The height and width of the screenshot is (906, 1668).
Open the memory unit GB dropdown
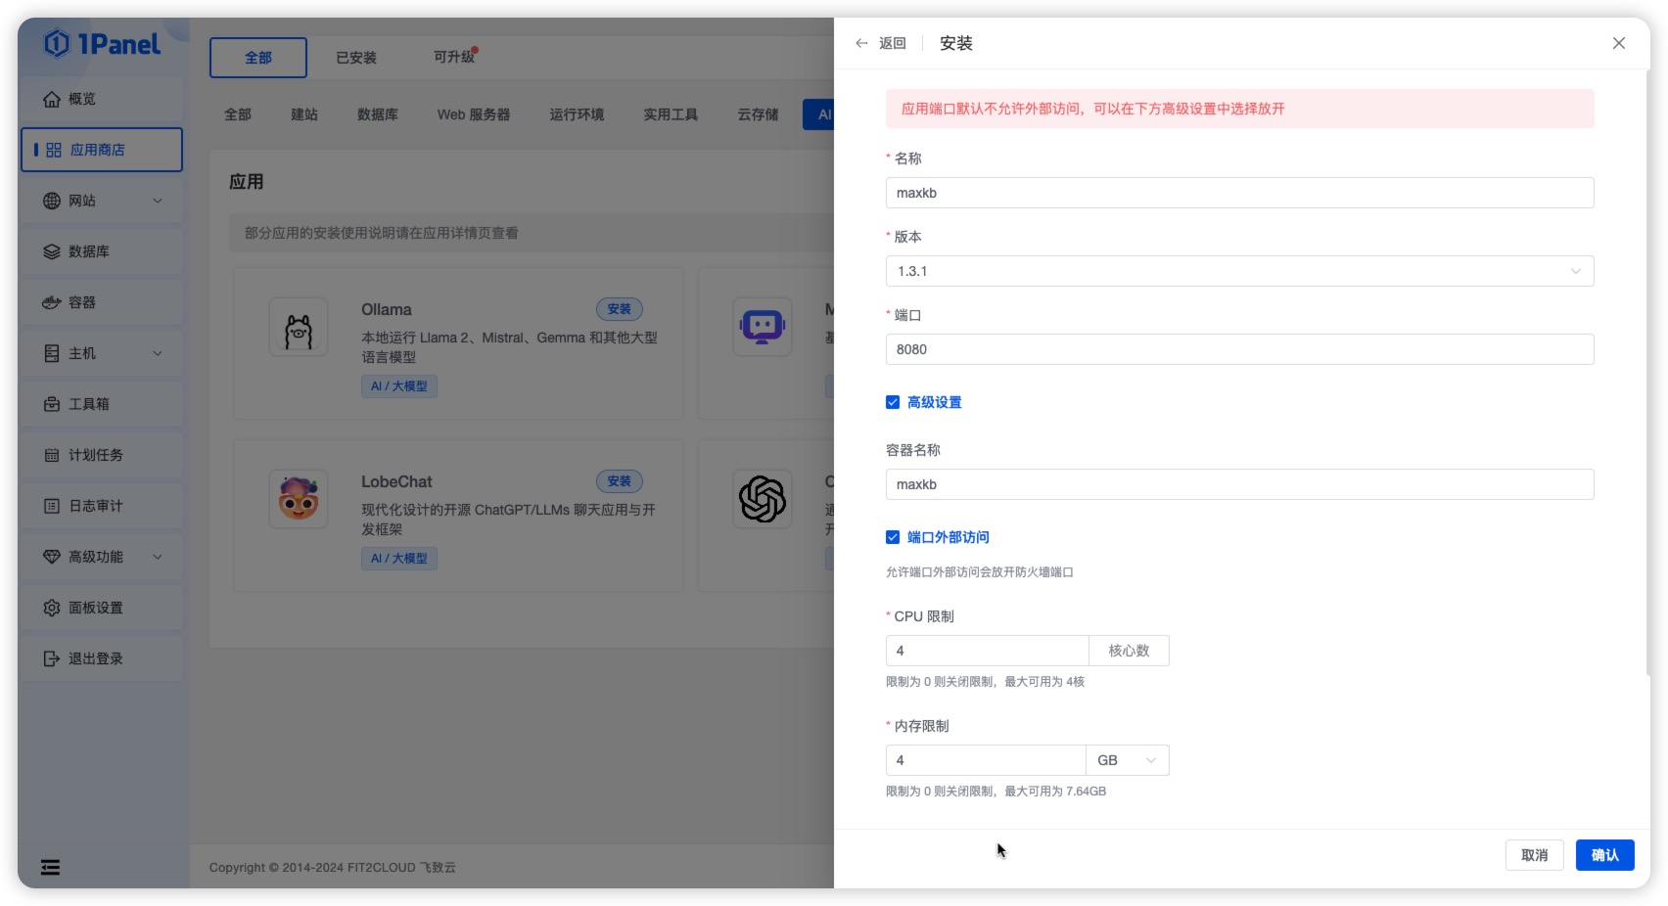[1127, 760]
